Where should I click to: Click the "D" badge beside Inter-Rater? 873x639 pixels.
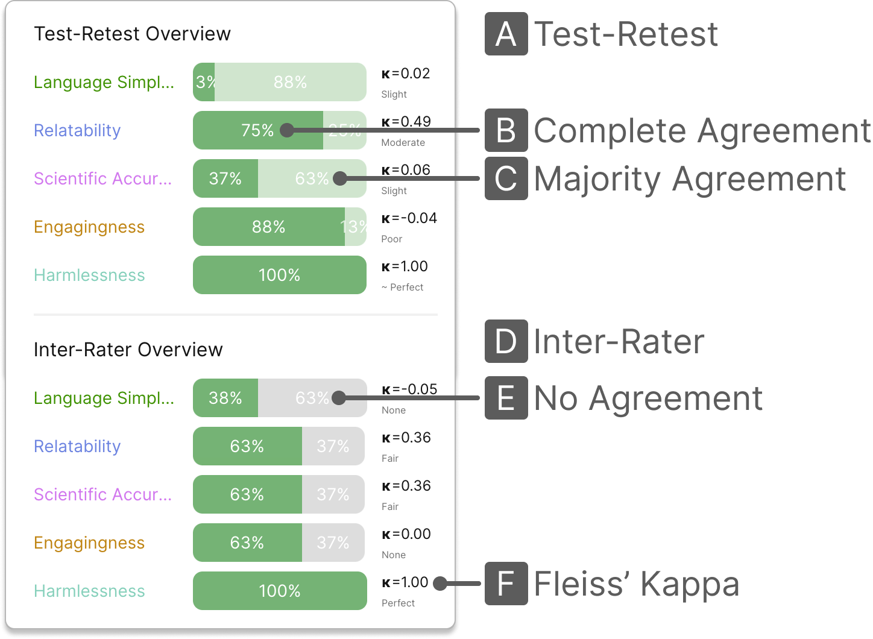coord(506,341)
